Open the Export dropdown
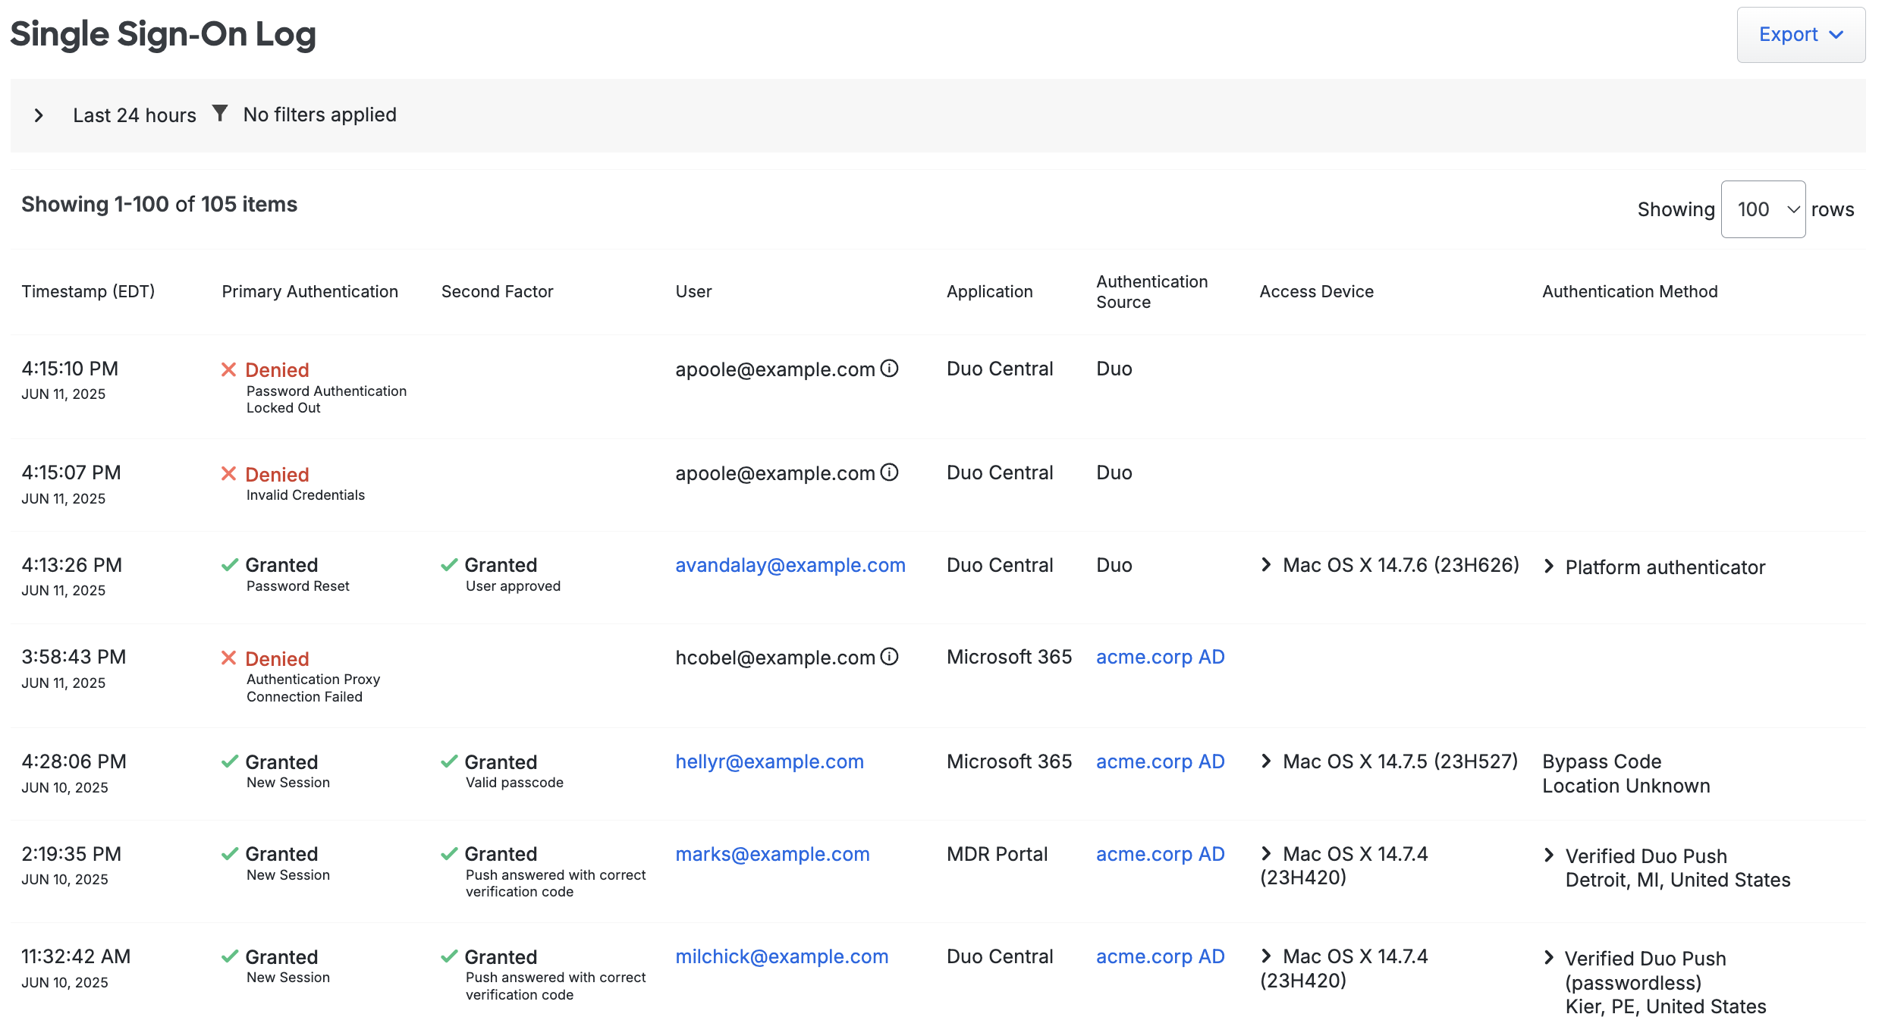1885x1036 pixels. pos(1800,35)
